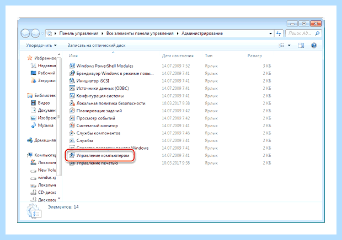
Task: Select the Планировщик заданий icon
Action: (x=72, y=111)
